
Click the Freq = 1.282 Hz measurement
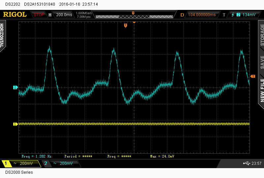[36, 156]
